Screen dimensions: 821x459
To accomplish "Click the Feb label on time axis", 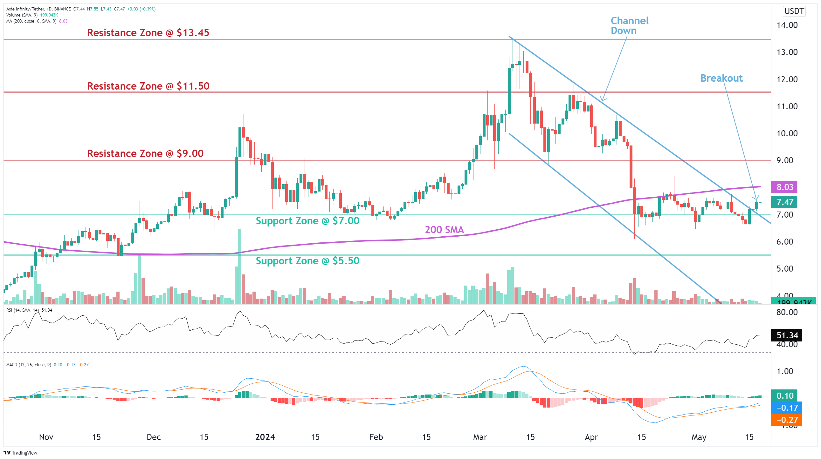I will click(376, 437).
